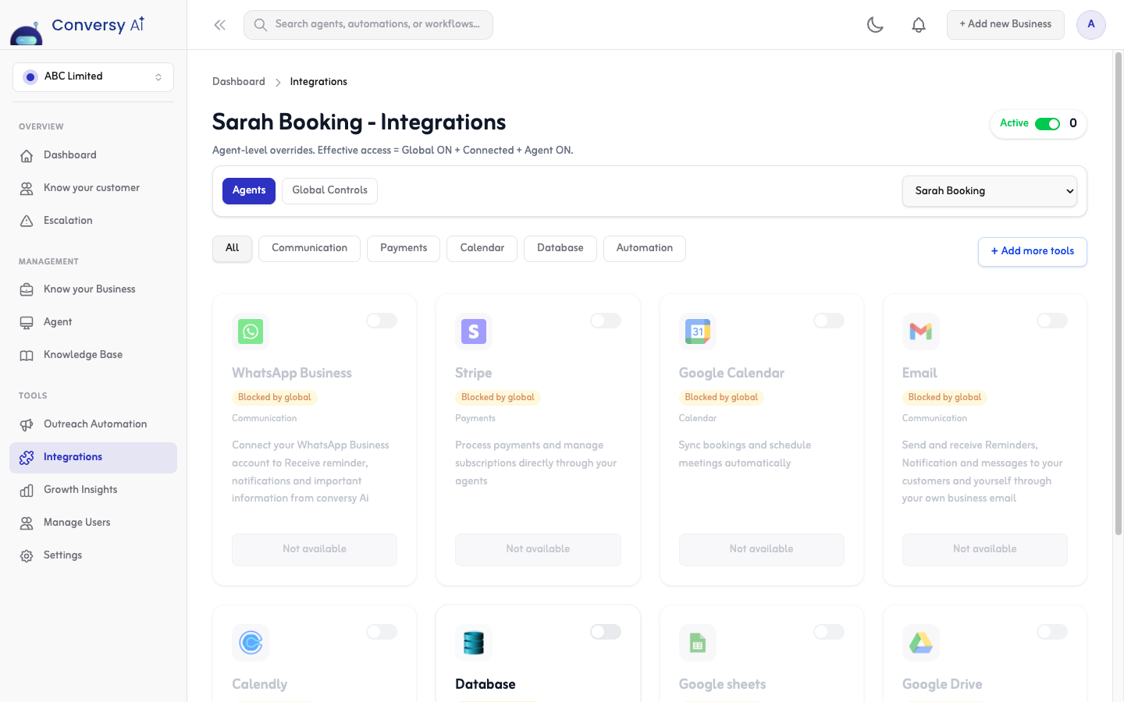Toggle Email integration switch
The image size is (1124, 702).
[1052, 321]
